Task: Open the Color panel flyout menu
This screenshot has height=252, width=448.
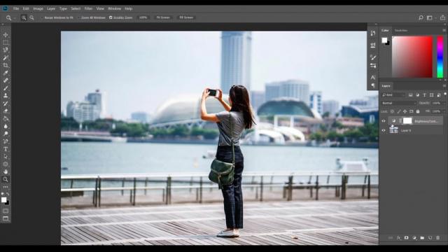Action: (444, 30)
